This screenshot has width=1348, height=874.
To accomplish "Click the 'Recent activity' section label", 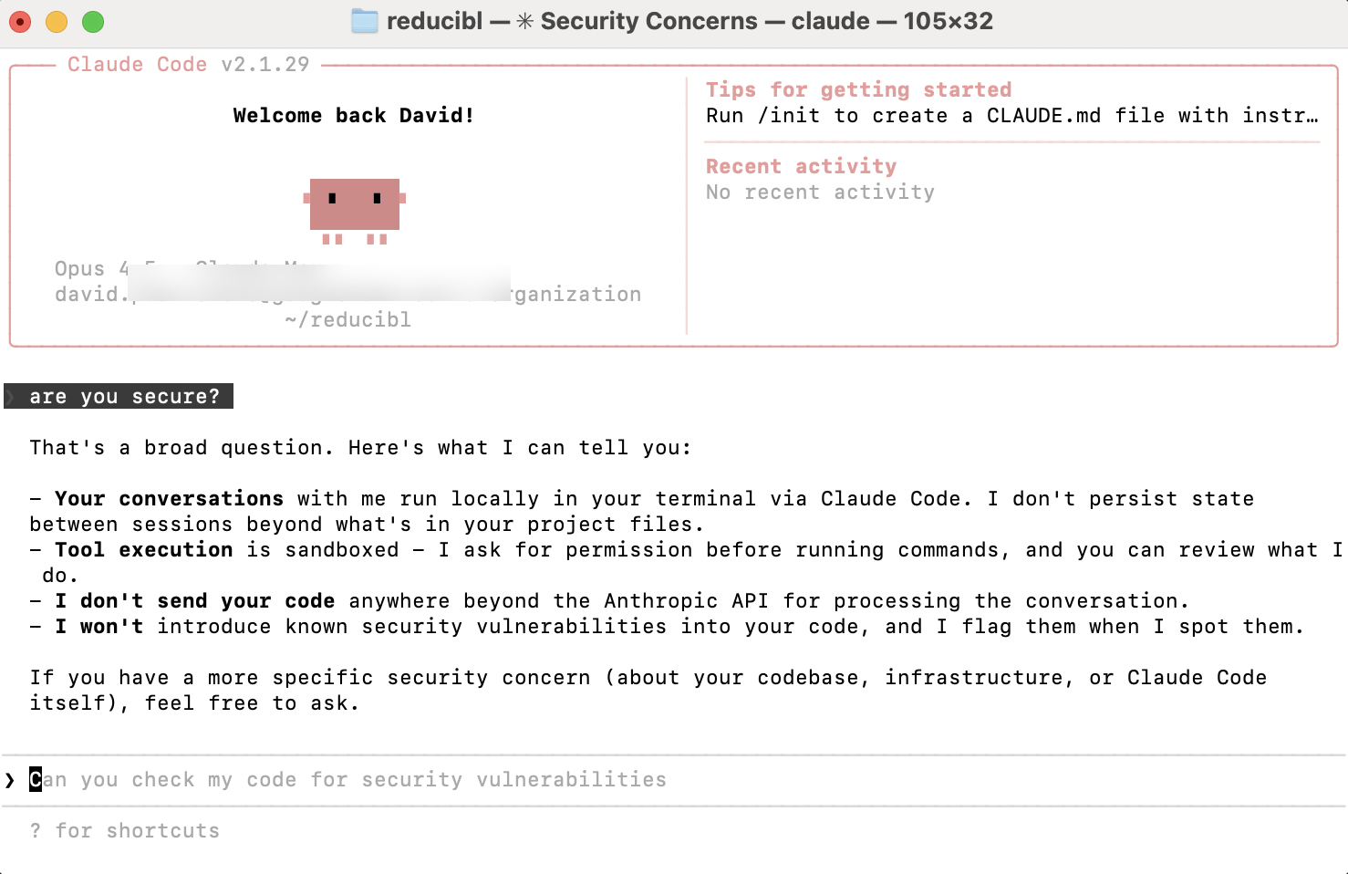I will click(x=801, y=166).
